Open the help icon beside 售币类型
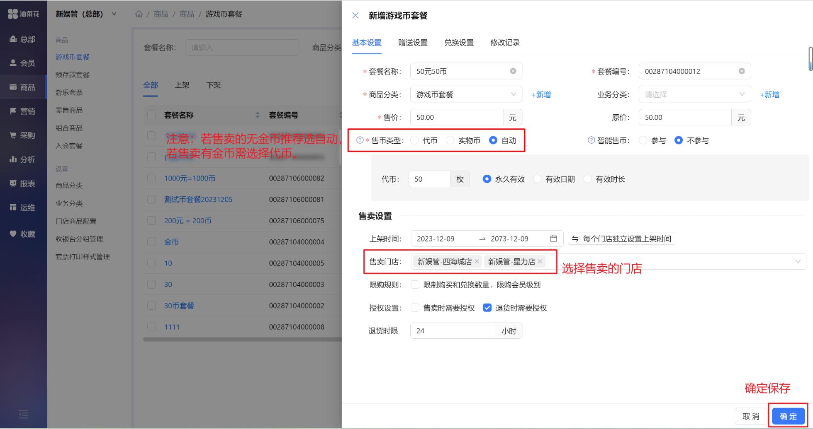 (360, 140)
